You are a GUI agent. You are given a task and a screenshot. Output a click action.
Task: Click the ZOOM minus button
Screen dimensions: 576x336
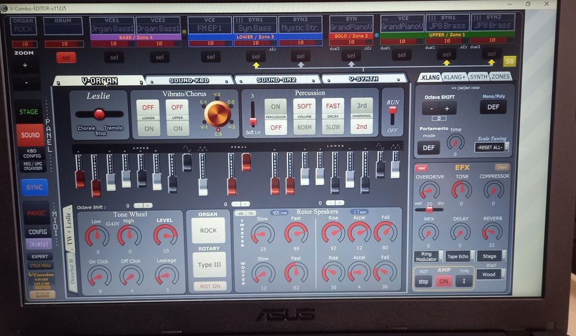point(26,82)
